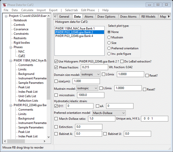This screenshot has height=152, width=173.
Task: Click the March-Dollase ratio input field
Action: coord(101,118)
